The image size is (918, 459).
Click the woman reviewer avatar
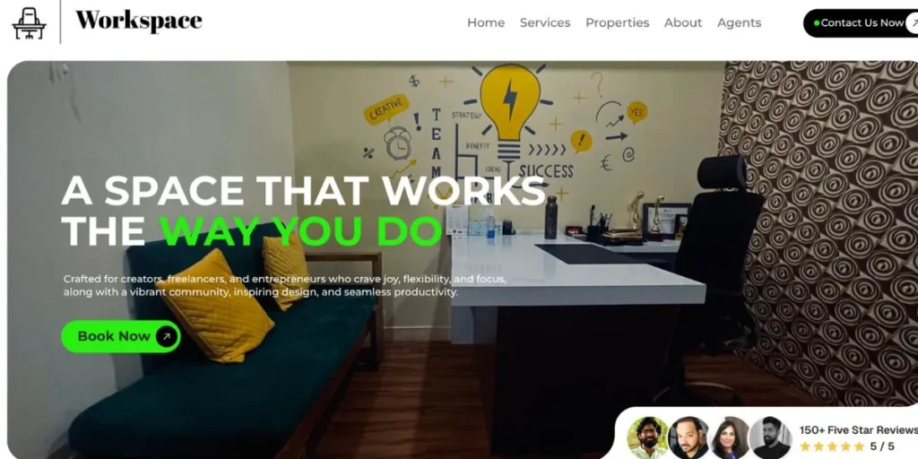click(x=730, y=437)
